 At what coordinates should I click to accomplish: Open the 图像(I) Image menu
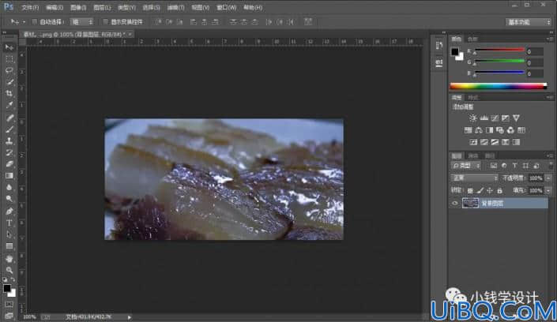tap(78, 7)
